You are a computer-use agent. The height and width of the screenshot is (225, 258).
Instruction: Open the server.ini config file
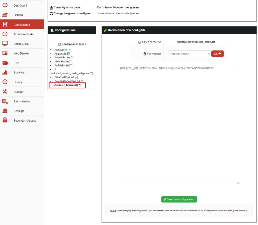pos(61,54)
